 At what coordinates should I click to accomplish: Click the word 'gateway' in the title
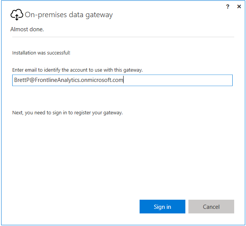[x=99, y=15]
